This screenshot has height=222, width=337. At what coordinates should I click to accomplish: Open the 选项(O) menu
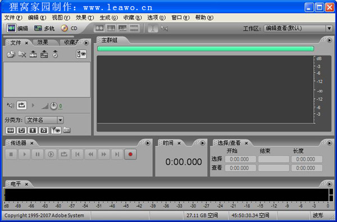[157, 17]
